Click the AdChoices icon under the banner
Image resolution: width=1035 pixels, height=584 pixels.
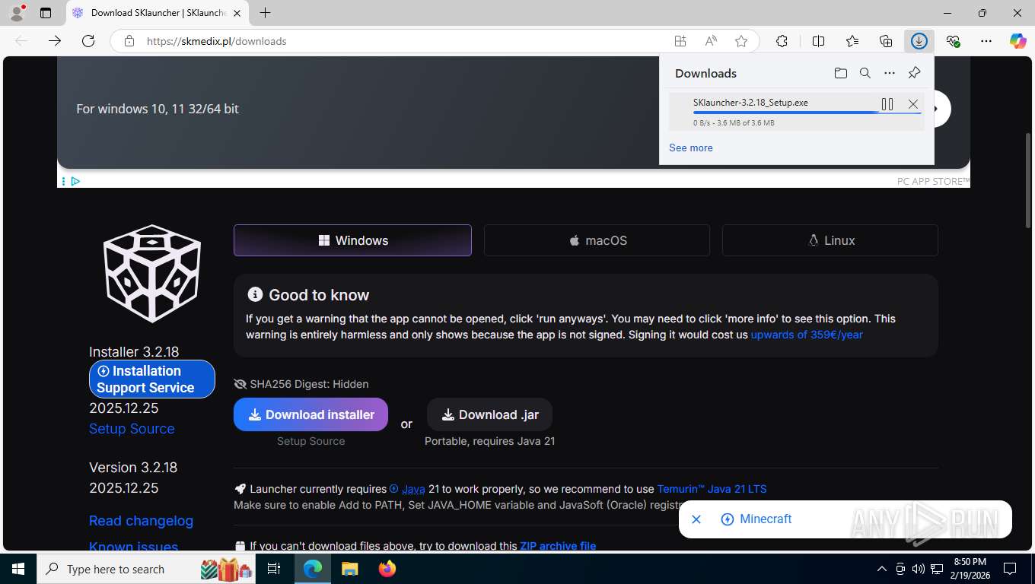75,181
